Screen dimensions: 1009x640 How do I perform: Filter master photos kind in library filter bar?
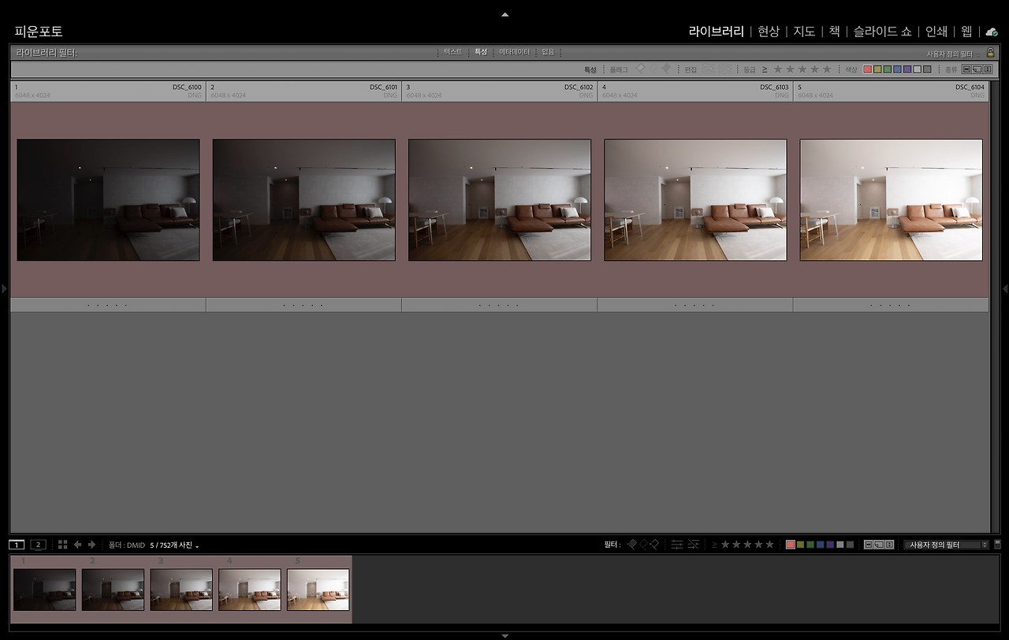[x=967, y=69]
